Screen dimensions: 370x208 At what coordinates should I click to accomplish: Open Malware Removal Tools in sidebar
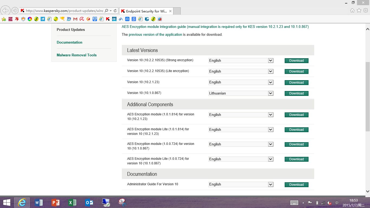[77, 55]
